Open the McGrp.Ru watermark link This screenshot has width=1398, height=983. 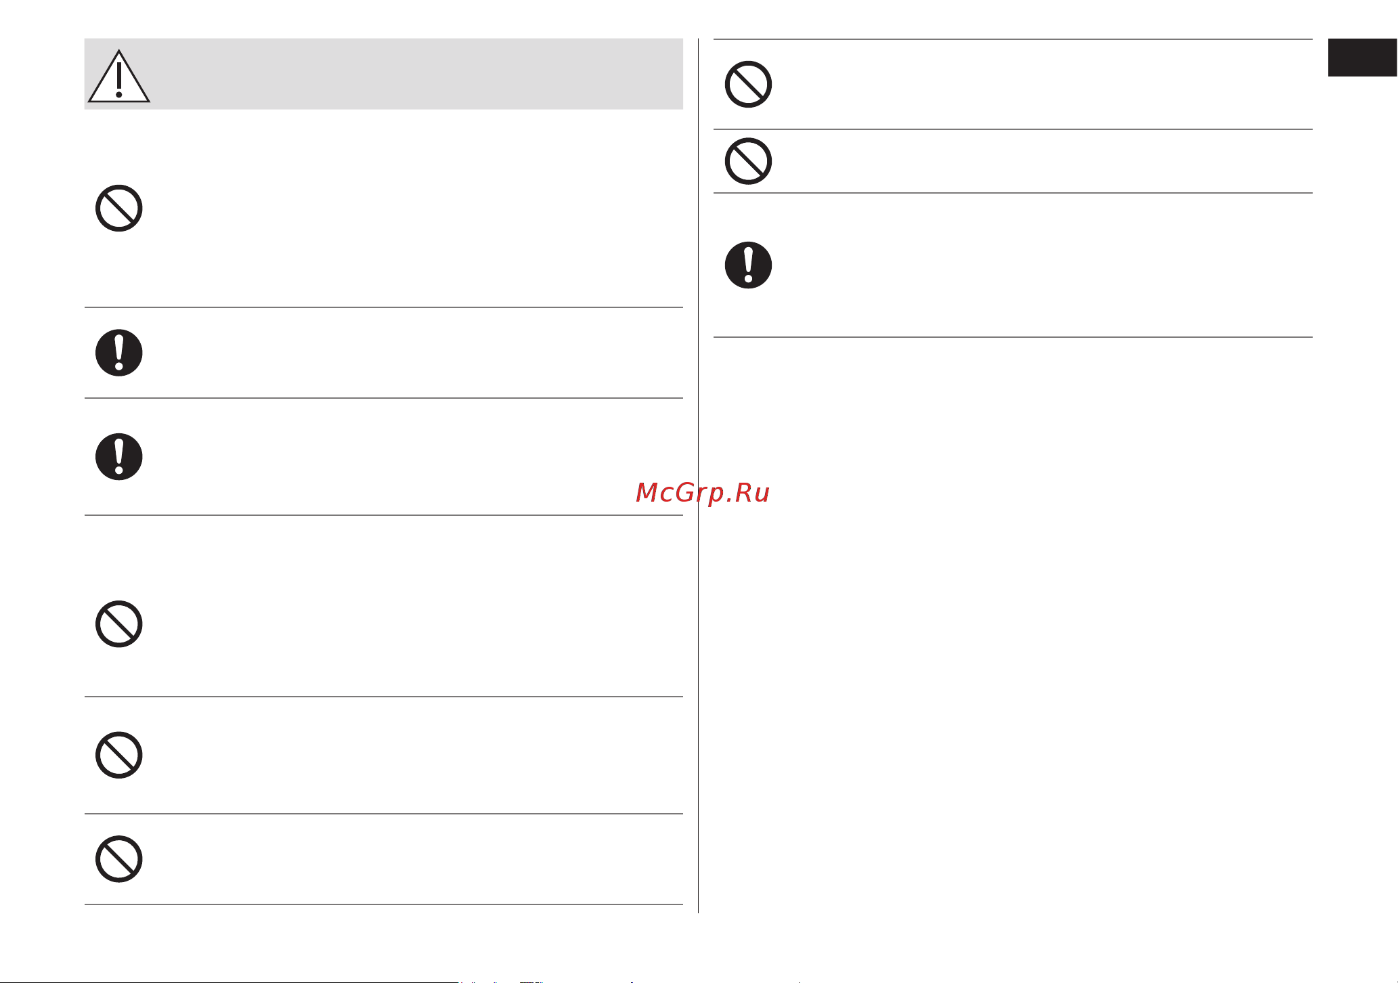coord(703,493)
